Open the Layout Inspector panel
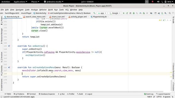This screenshot has width=175, height=98. click(163, 94)
